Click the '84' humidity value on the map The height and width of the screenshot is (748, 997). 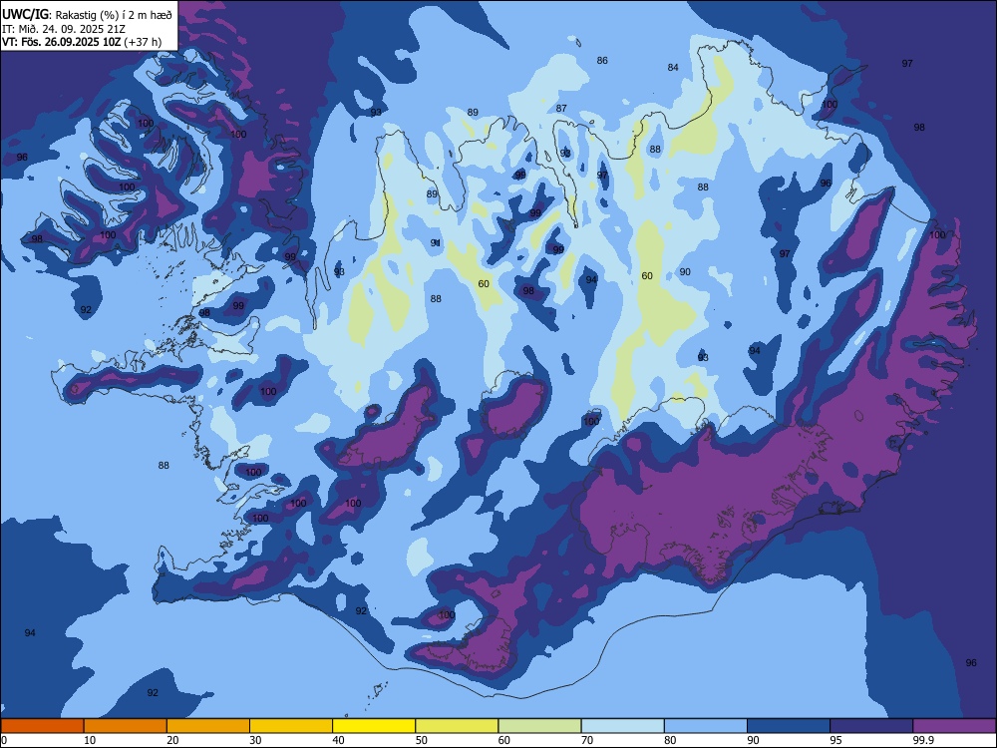(673, 68)
